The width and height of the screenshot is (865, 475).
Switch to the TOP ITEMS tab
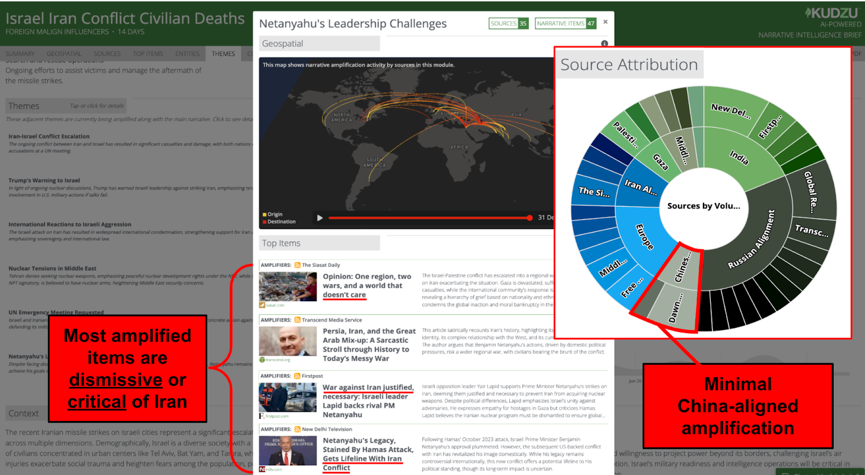tap(148, 53)
